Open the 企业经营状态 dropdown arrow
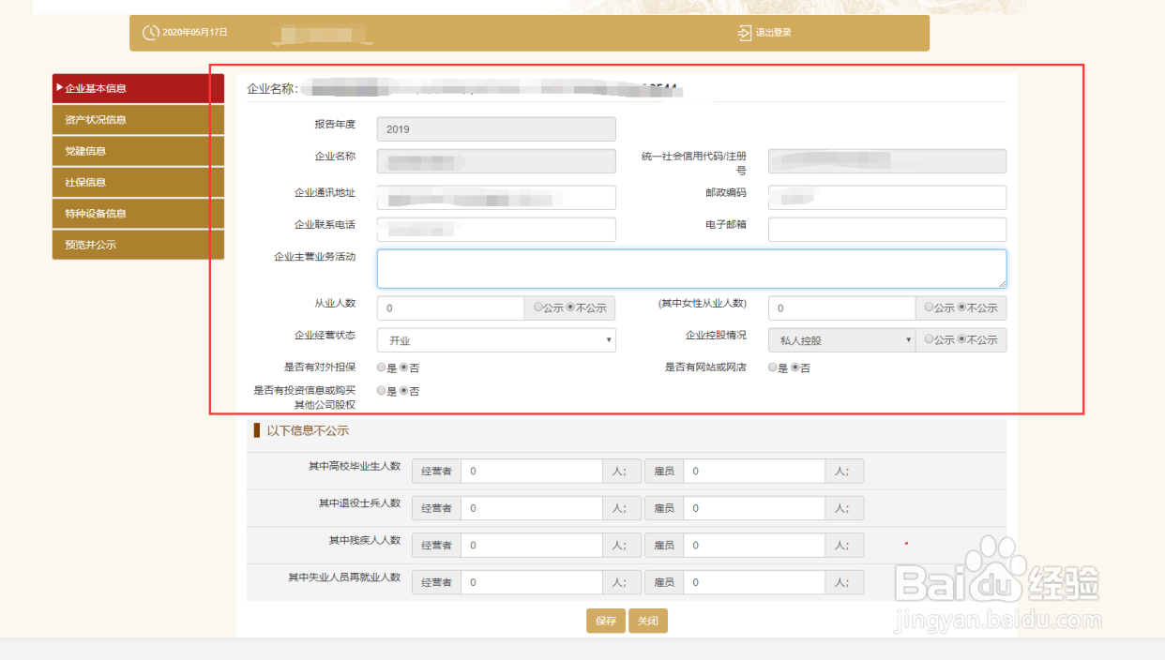 coord(609,339)
